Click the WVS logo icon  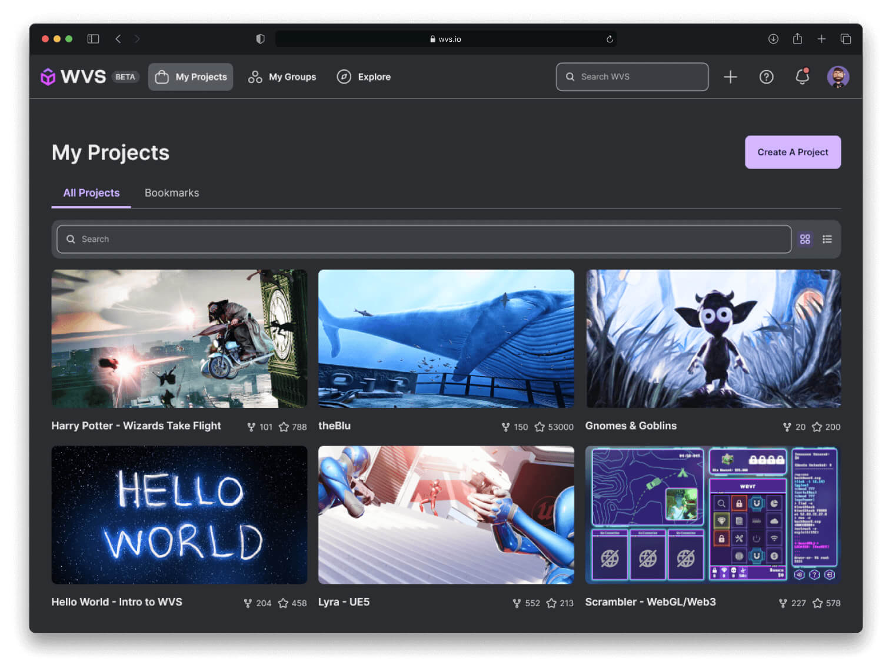point(48,77)
